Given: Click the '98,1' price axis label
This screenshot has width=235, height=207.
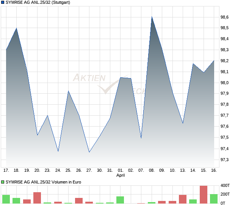Looking at the screenshot, I should pos(224,72).
